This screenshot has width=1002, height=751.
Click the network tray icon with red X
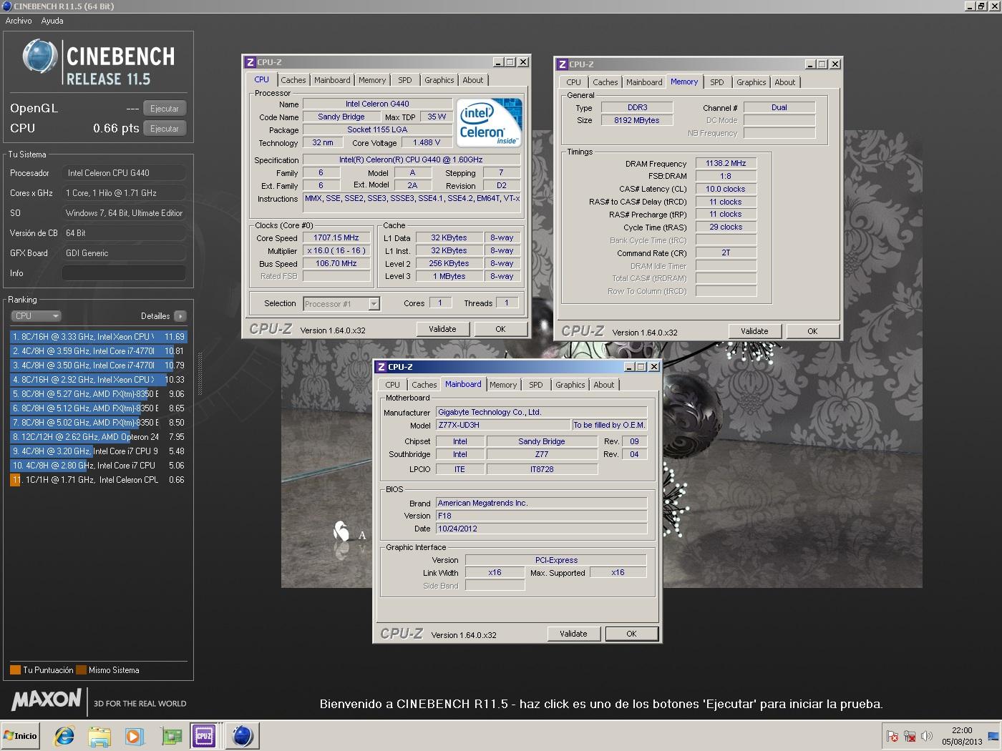(x=910, y=735)
